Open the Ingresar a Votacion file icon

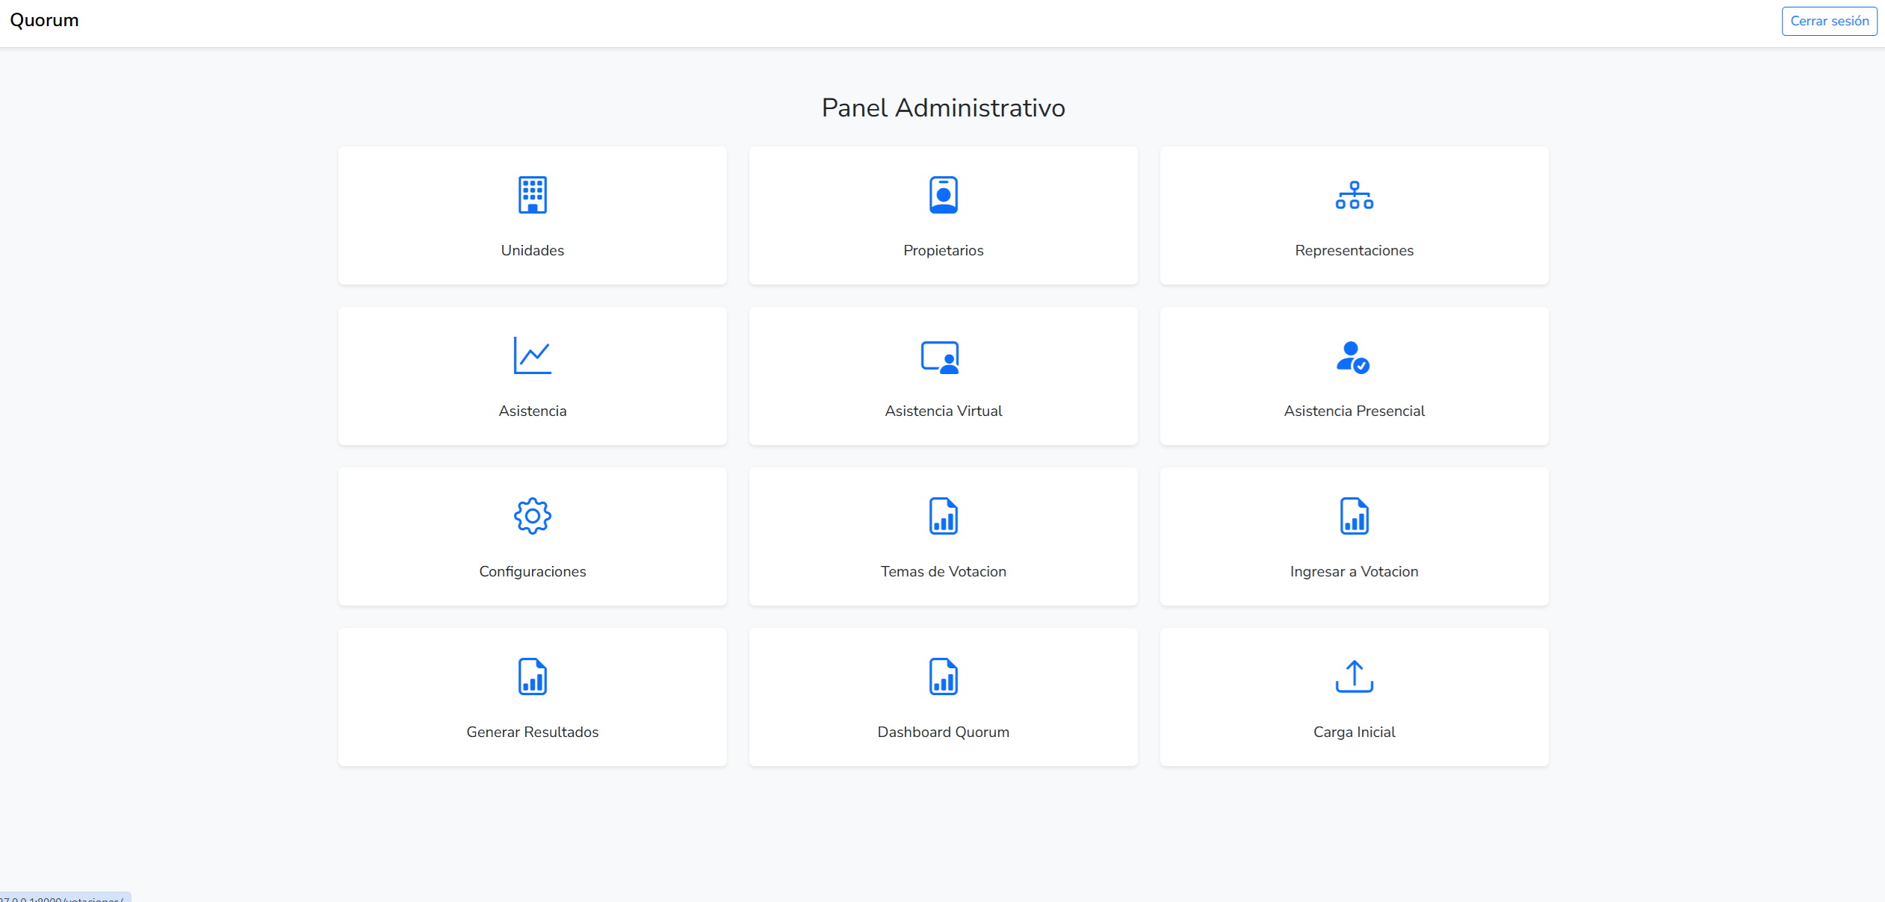pyautogui.click(x=1354, y=516)
